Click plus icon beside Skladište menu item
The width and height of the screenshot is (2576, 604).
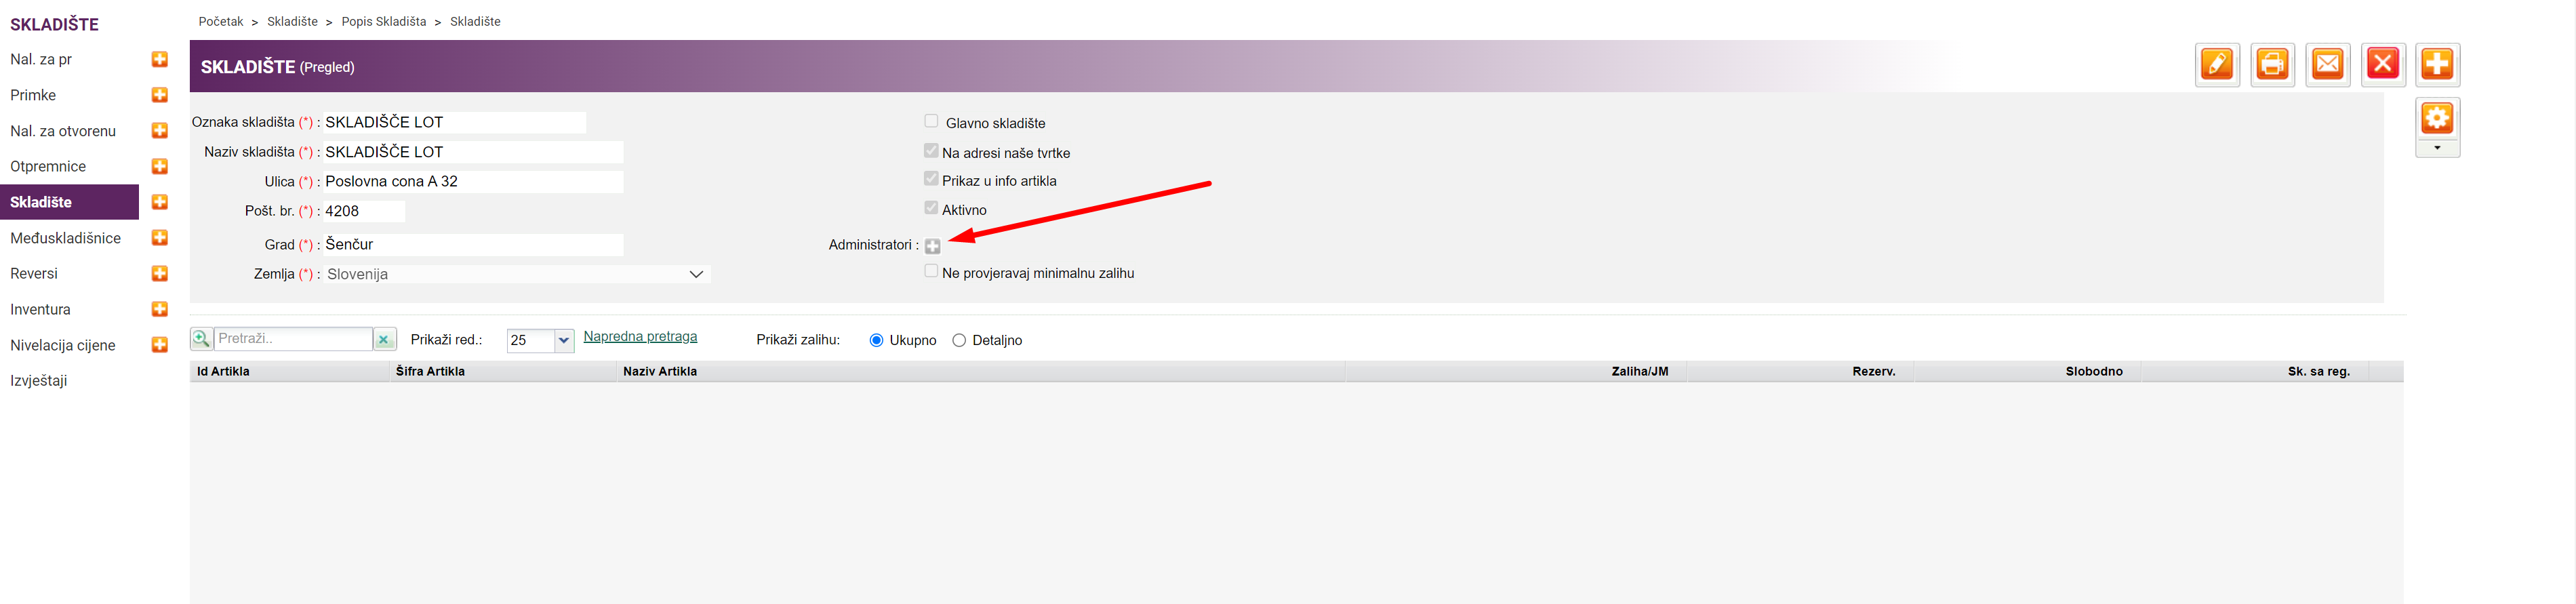[x=159, y=202]
